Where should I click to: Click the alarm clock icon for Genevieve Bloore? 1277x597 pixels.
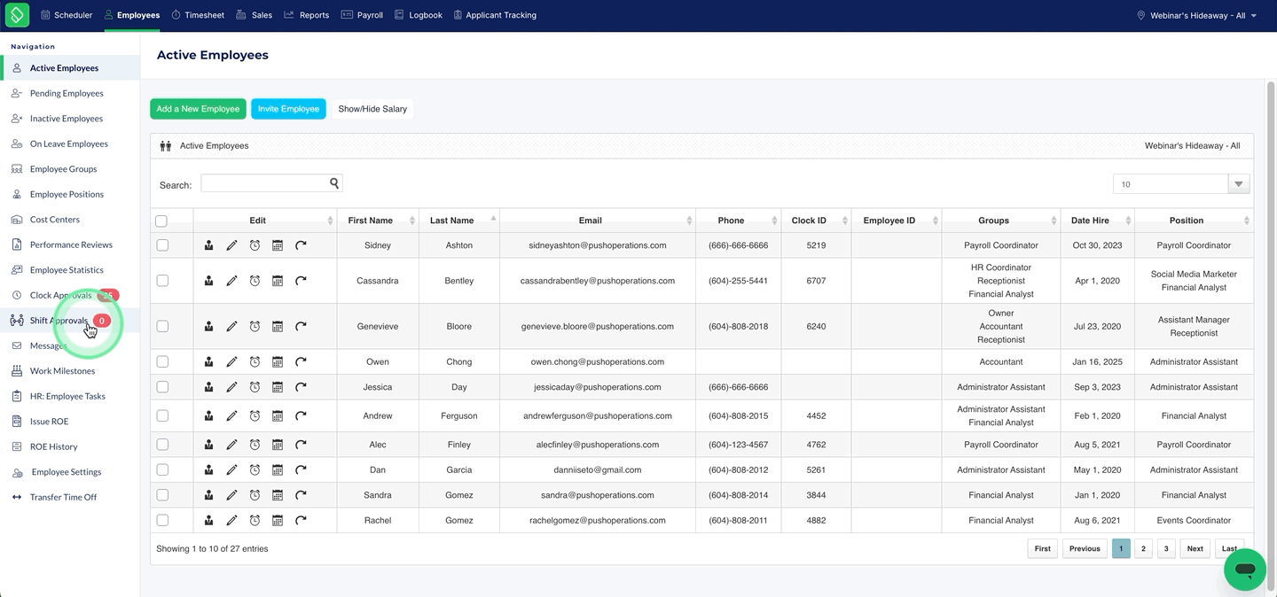point(255,327)
